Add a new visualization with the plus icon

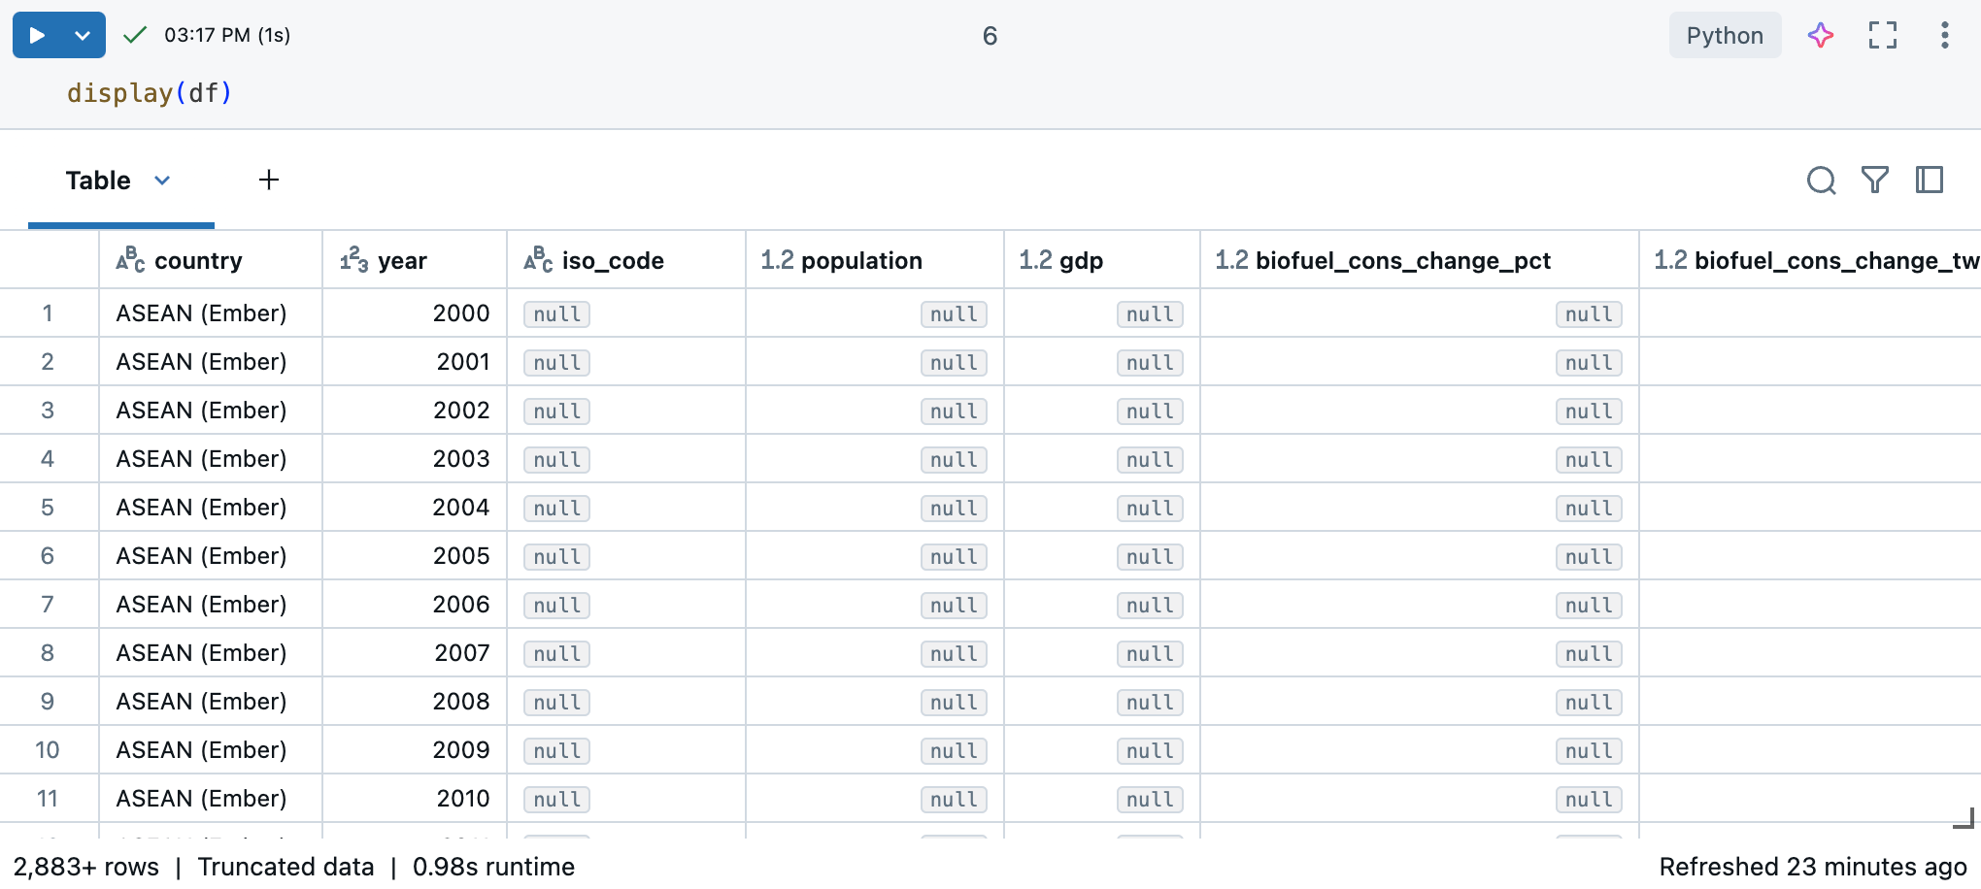pyautogui.click(x=269, y=180)
